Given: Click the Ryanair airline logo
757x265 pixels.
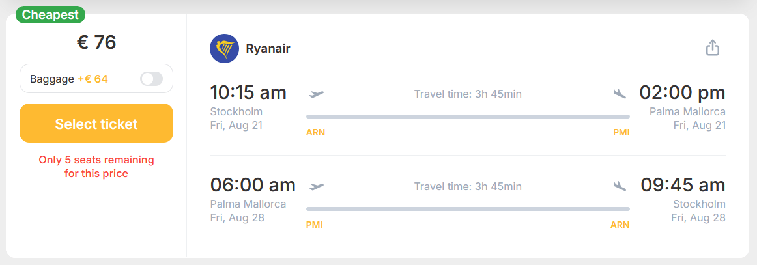Looking at the screenshot, I should click(224, 49).
